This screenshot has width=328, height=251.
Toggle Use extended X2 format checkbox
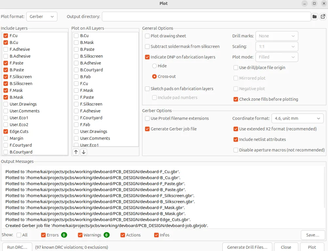click(236, 129)
